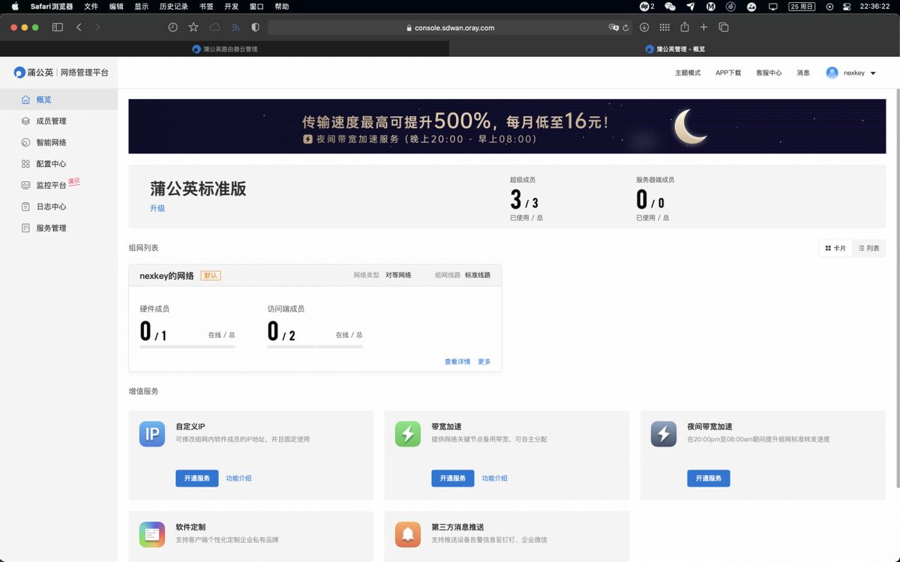Click the green 带宽加速 lightning icon
The image size is (900, 562).
(x=408, y=434)
